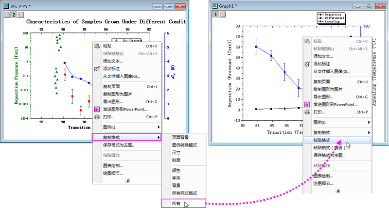Choose 添加标注 in Graph1 context menu
Screen dimensions: 389x208
(321, 64)
